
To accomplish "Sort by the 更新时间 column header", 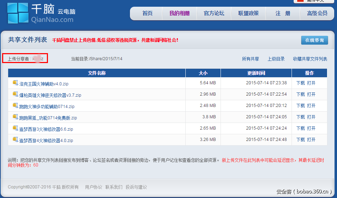I will click(256, 73).
